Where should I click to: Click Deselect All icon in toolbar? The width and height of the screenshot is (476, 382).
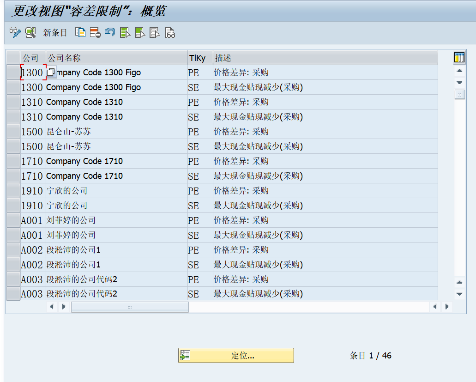(155, 32)
